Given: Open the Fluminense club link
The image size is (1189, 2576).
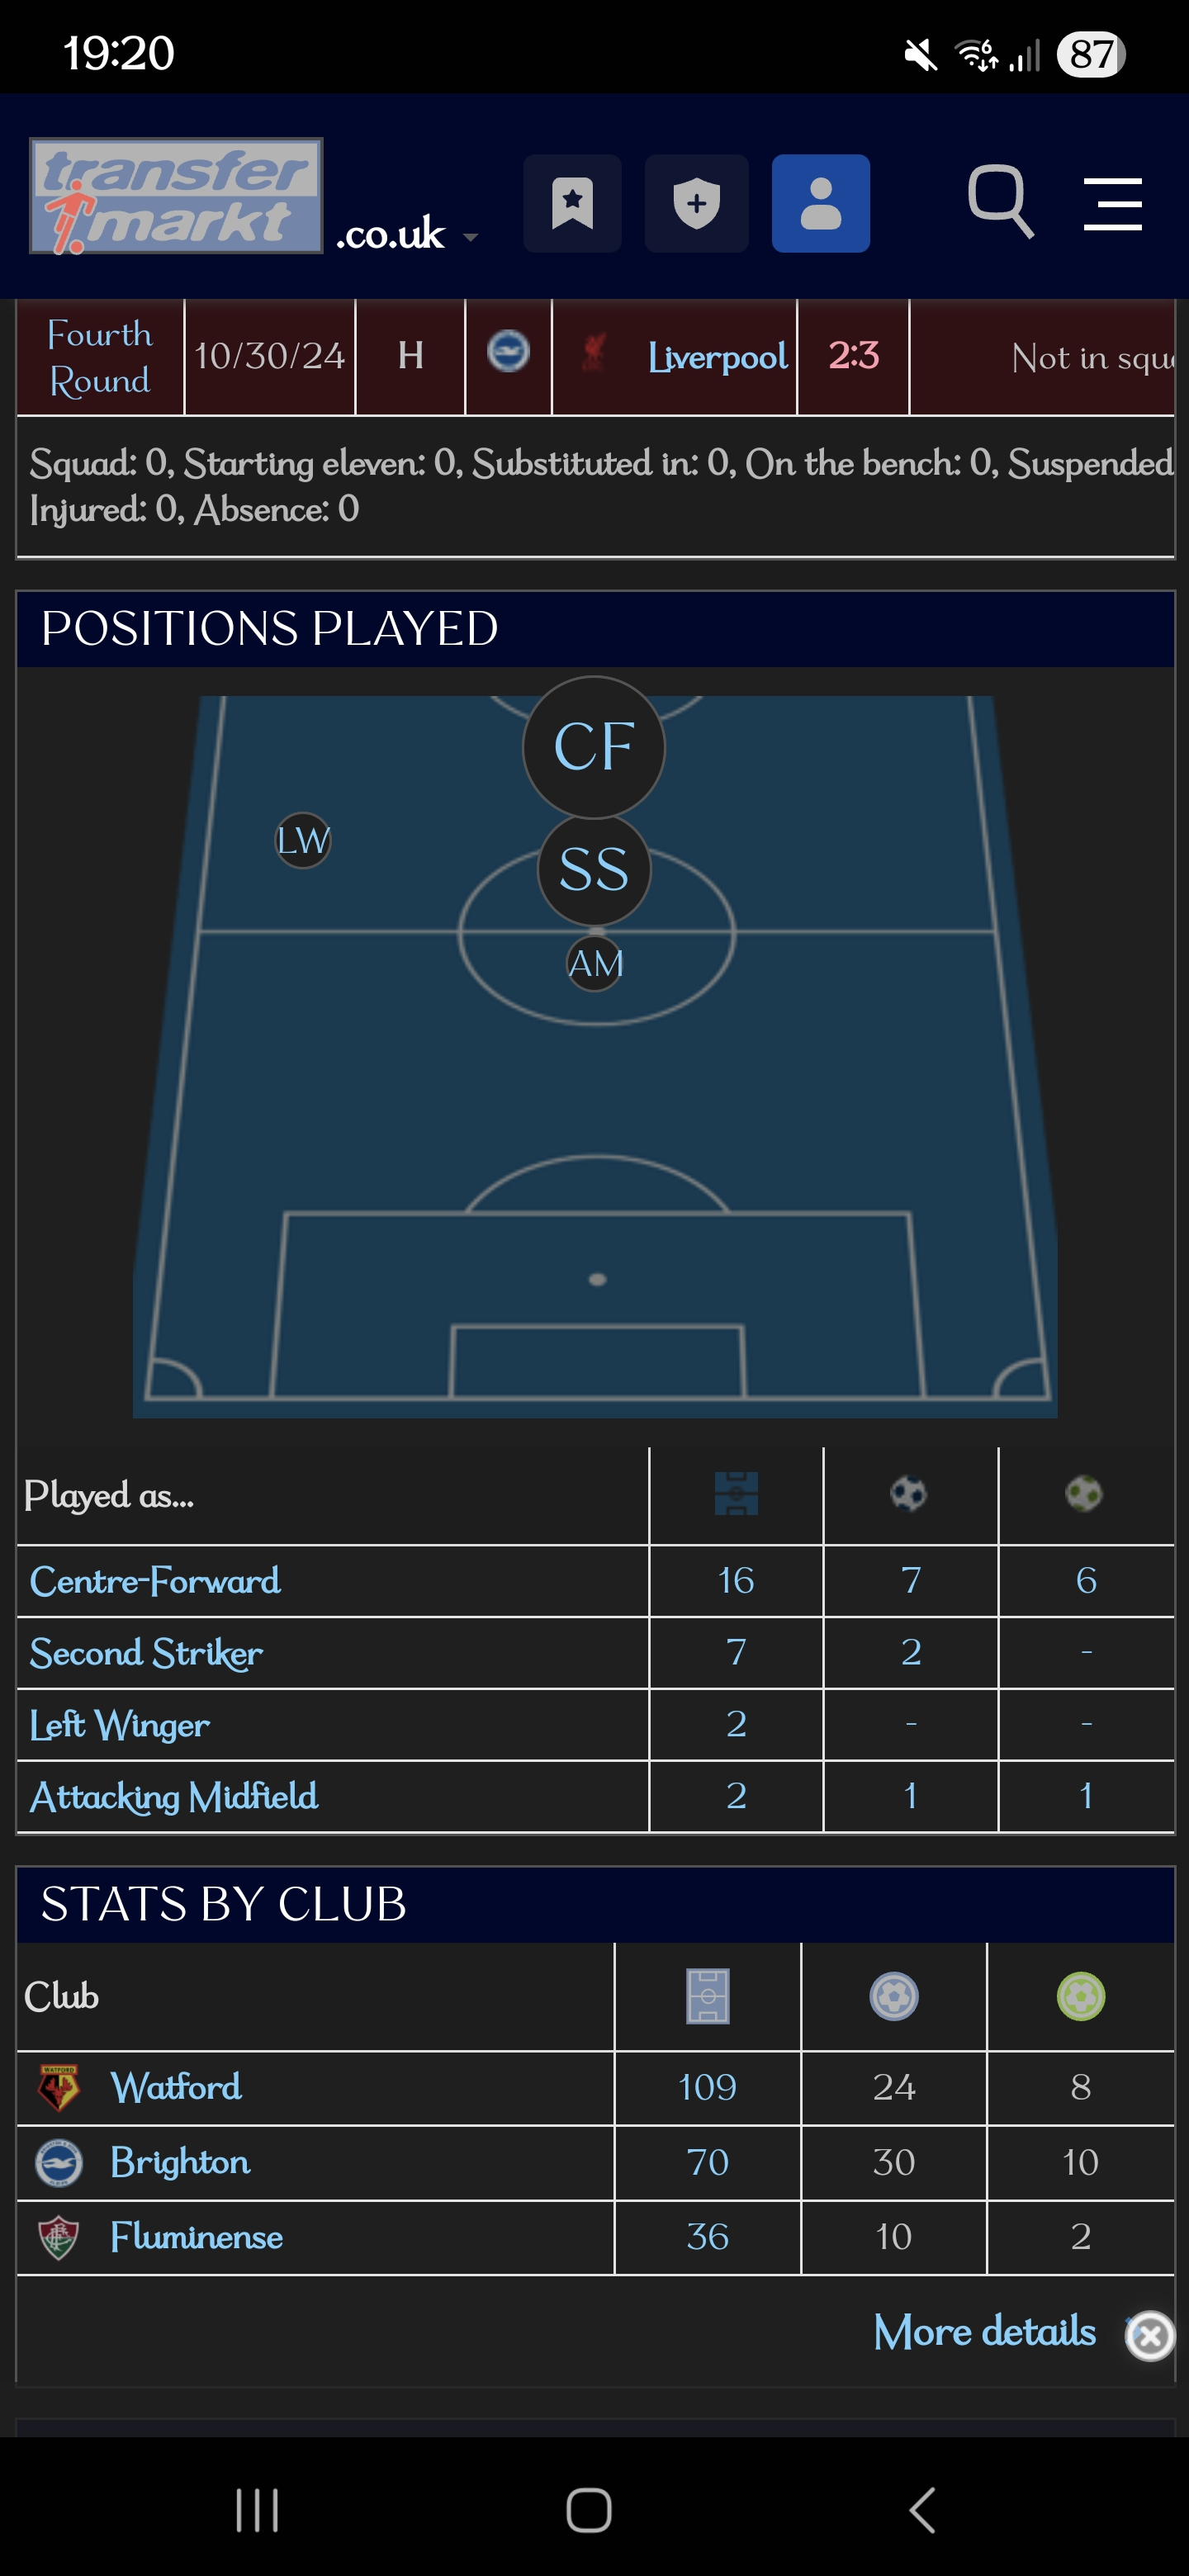Looking at the screenshot, I should 196,2237.
